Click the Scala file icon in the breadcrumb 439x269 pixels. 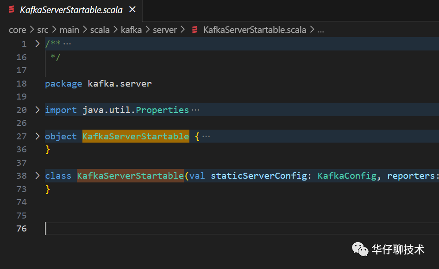coord(194,30)
